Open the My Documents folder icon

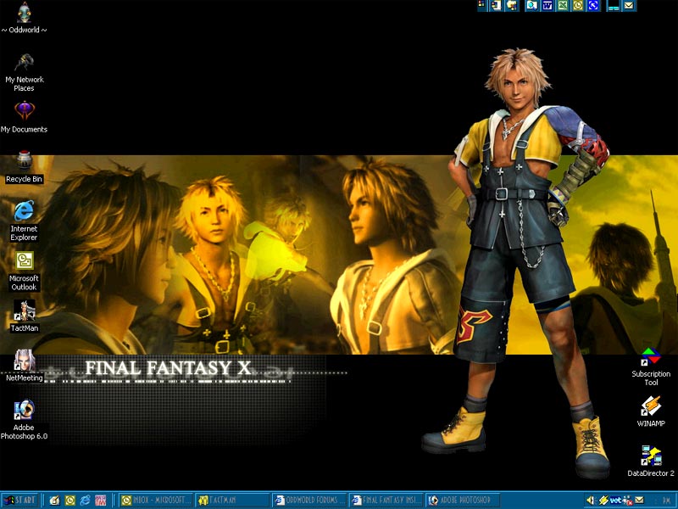point(24,112)
